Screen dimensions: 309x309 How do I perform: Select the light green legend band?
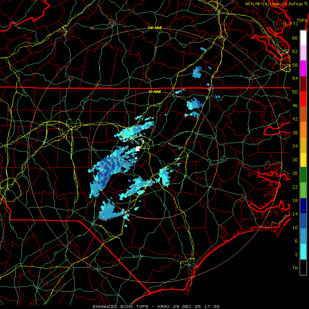pyautogui.click(x=303, y=190)
